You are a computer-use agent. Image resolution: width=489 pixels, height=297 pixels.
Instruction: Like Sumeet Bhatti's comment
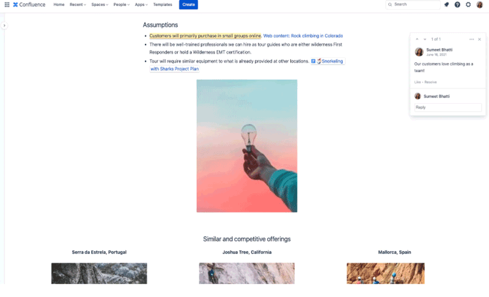tap(417, 82)
